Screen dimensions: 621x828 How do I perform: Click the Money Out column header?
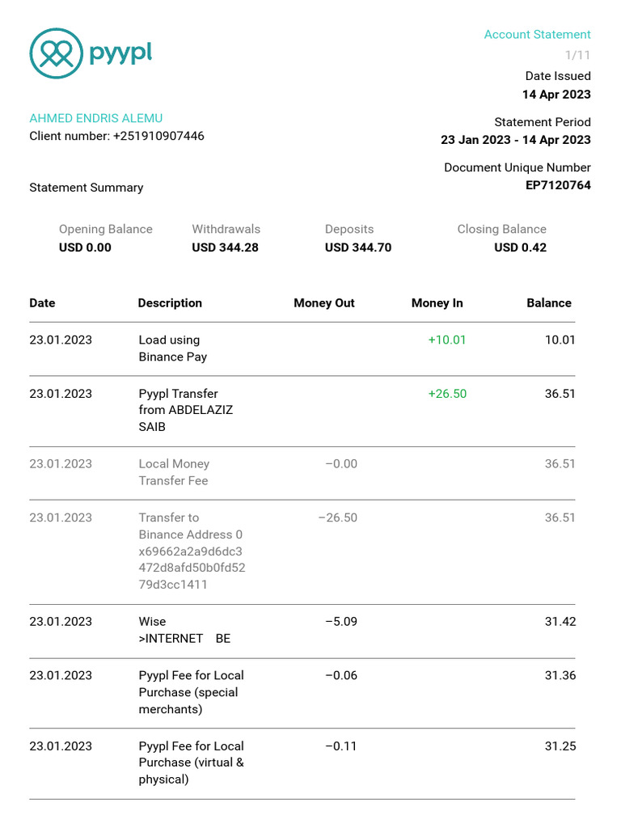pyautogui.click(x=323, y=303)
